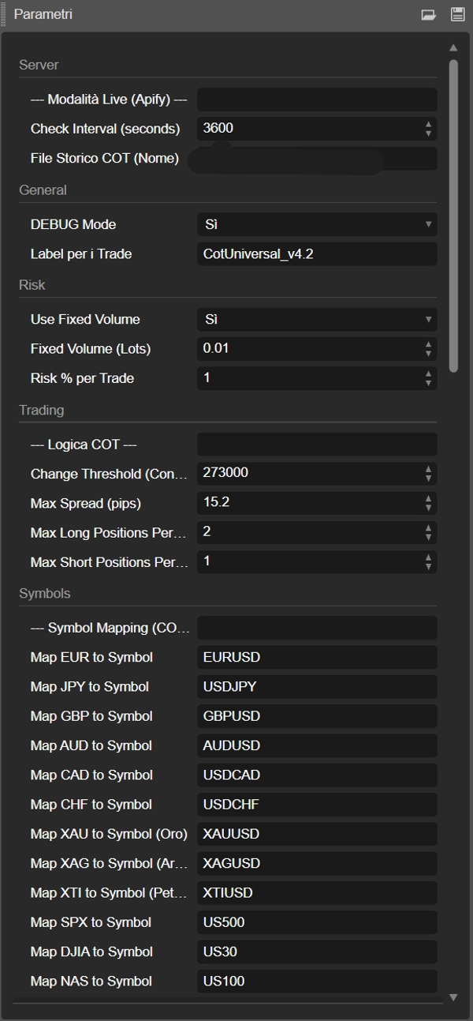The height and width of the screenshot is (1021, 473).
Task: Edit the Label per i Trade field
Action: [x=315, y=253]
